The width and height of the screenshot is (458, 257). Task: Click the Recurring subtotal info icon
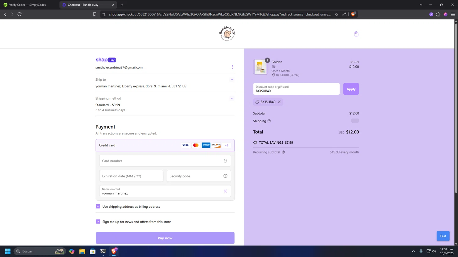(283, 152)
